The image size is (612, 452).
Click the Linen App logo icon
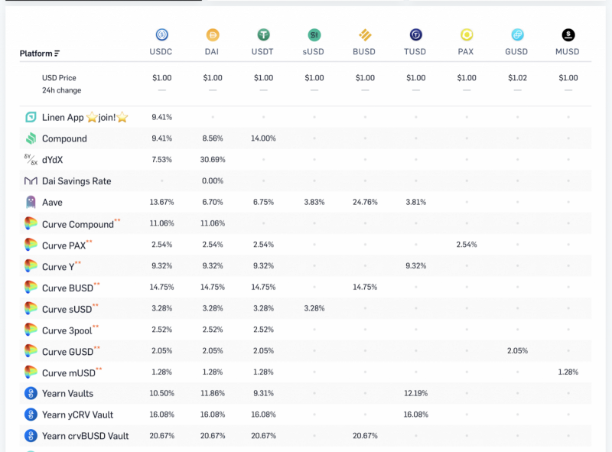point(31,117)
